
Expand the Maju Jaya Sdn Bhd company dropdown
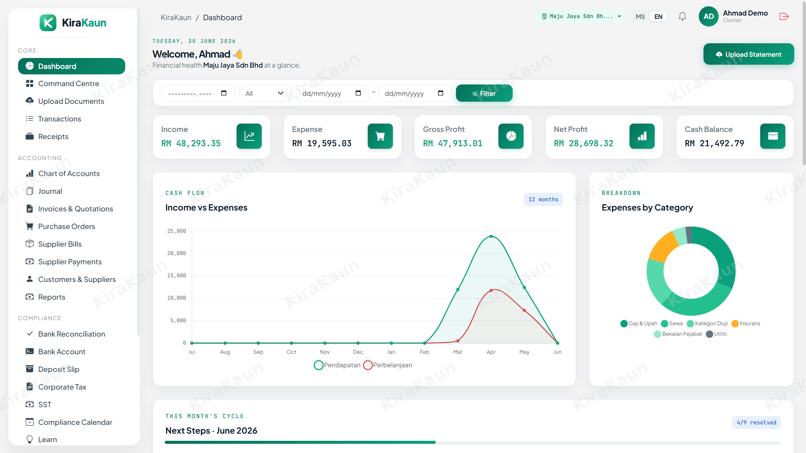coord(582,16)
